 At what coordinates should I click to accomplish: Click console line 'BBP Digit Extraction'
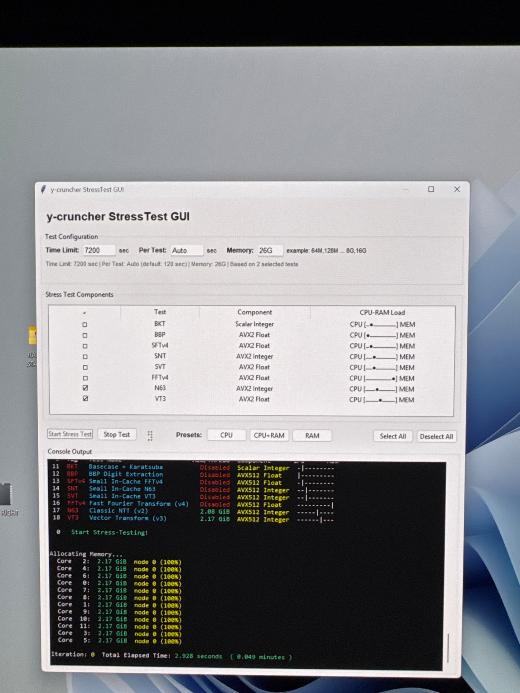[126, 474]
